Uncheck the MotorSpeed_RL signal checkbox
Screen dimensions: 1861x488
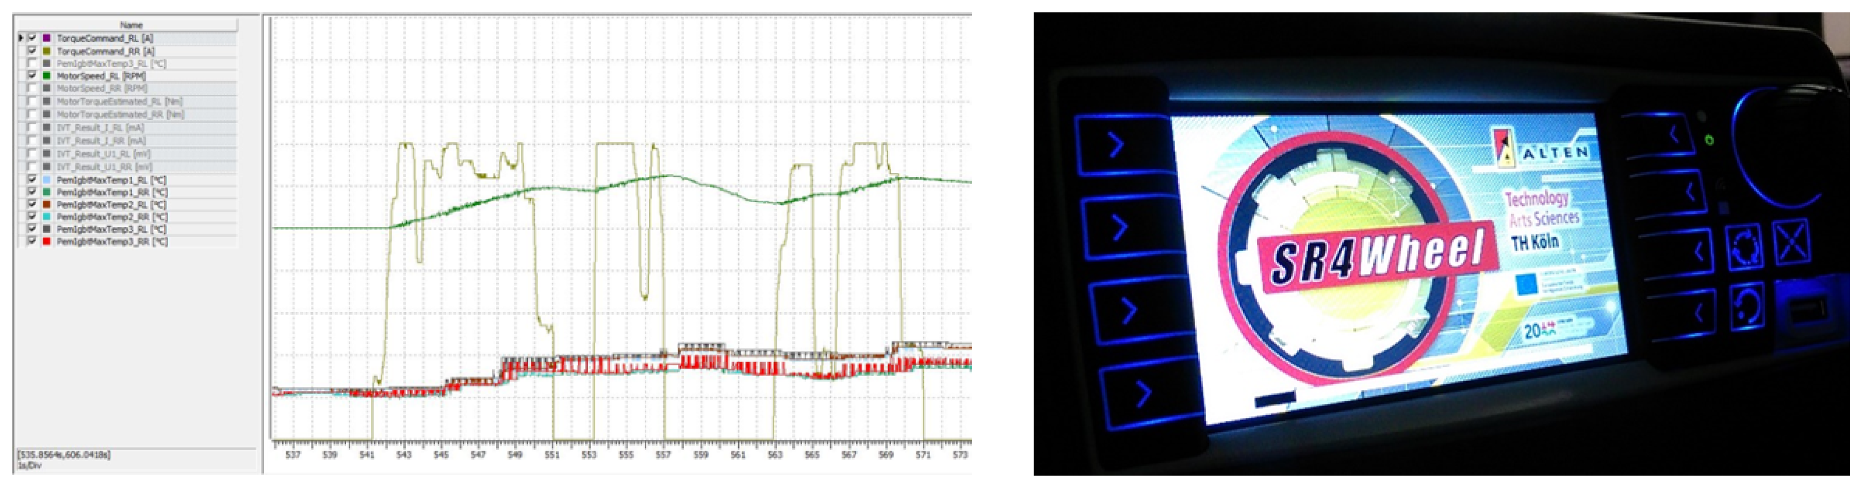pyautogui.click(x=32, y=75)
